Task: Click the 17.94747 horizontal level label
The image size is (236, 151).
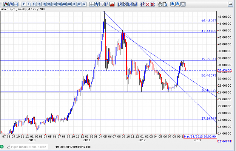Action: 209,118
